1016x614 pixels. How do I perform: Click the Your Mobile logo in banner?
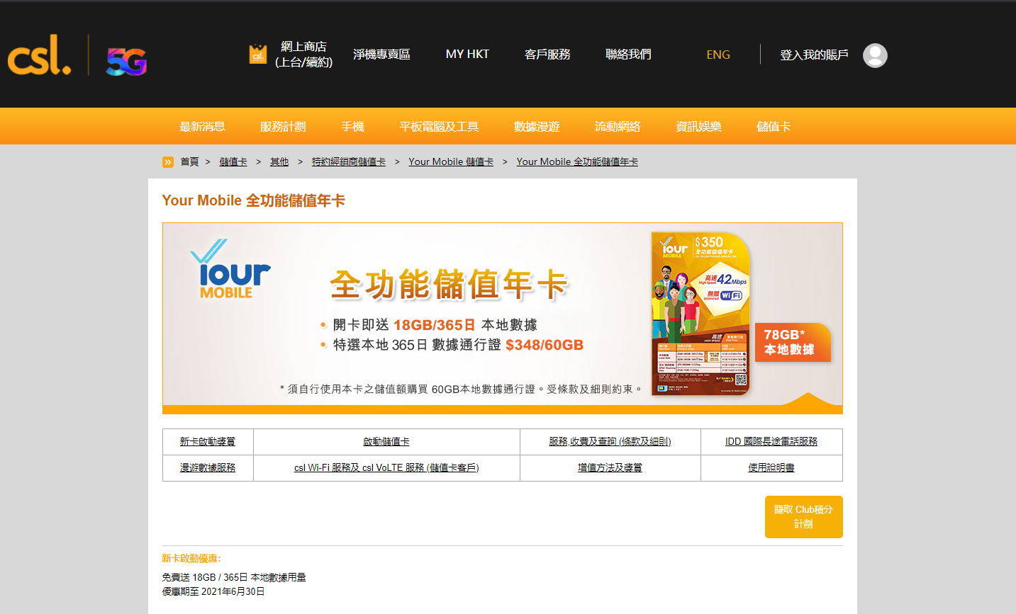(230, 269)
